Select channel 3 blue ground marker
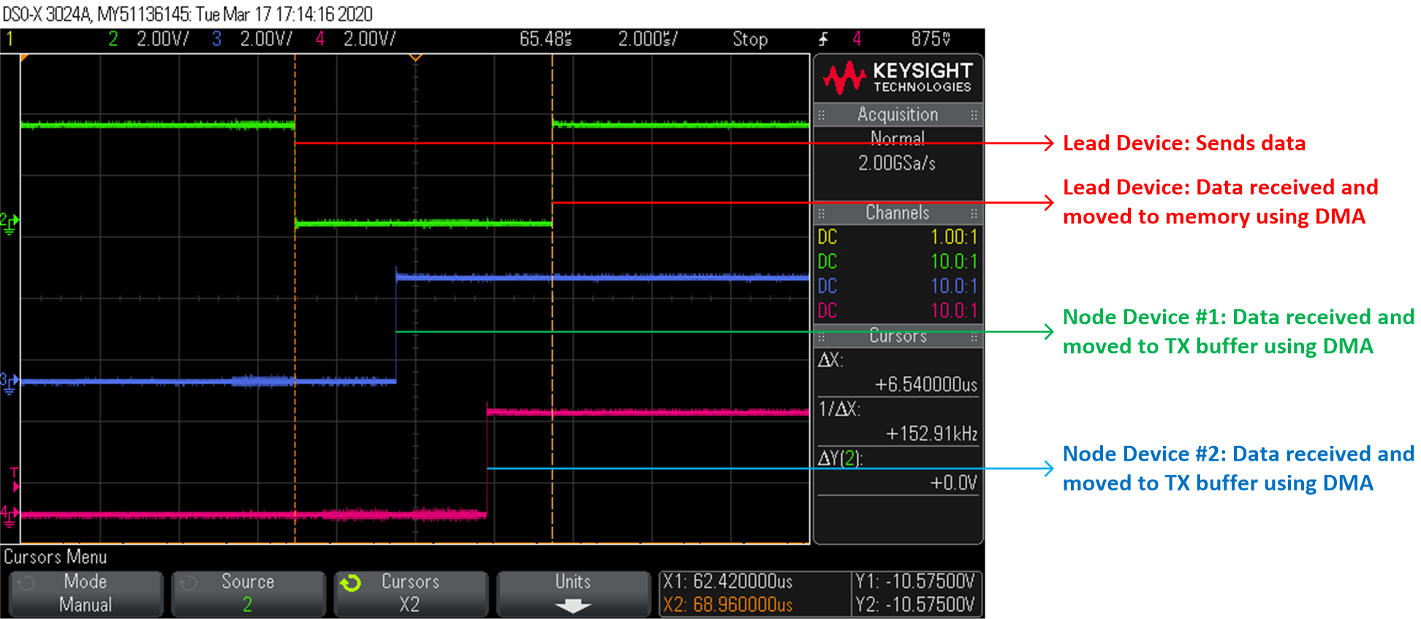The height and width of the screenshot is (619, 1421). click(10, 382)
